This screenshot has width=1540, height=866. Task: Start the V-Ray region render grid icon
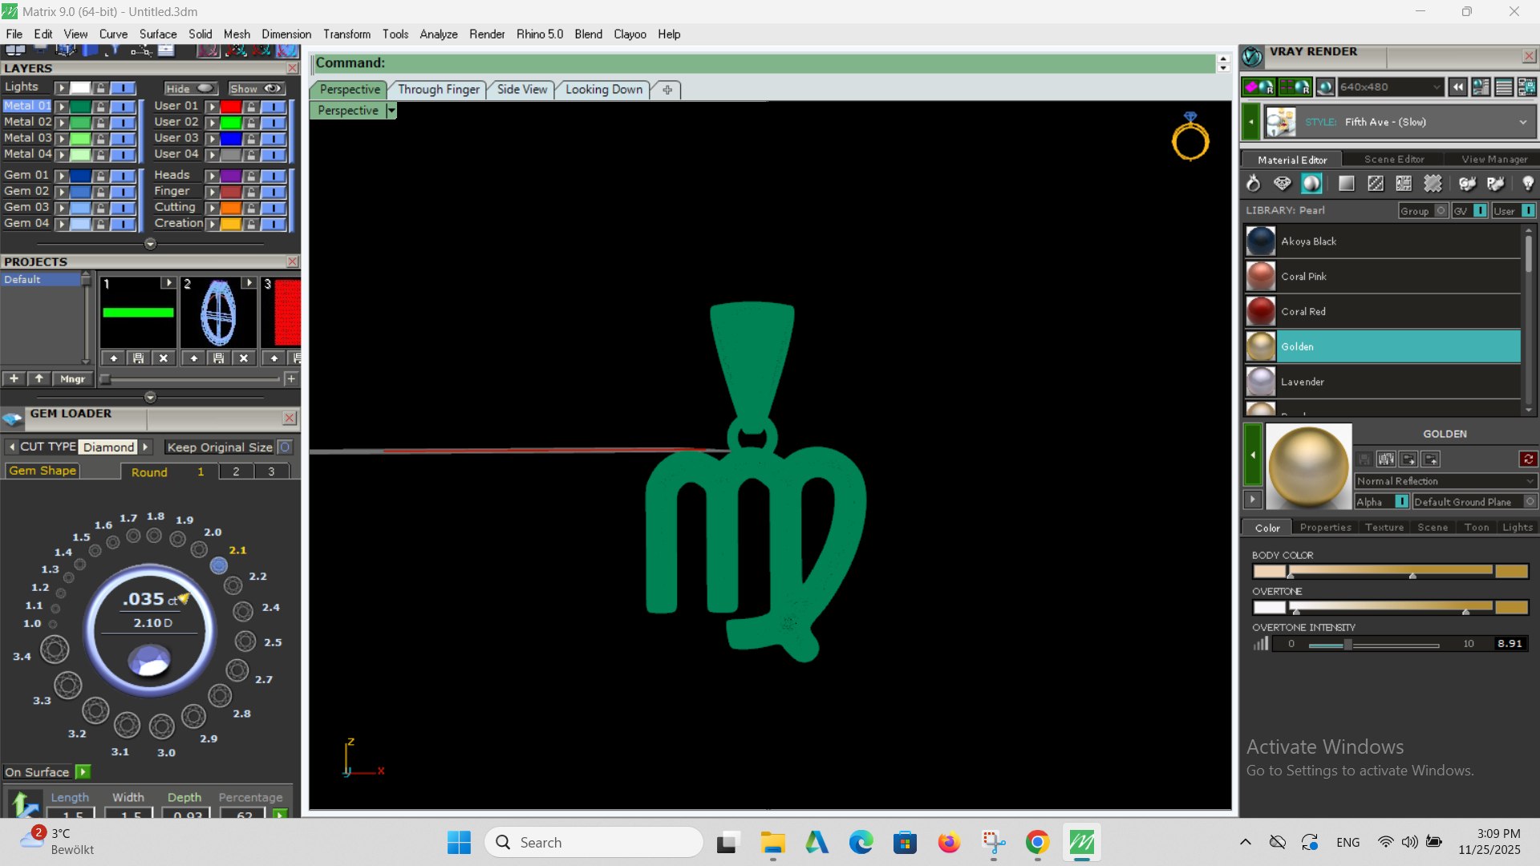pos(1295,87)
